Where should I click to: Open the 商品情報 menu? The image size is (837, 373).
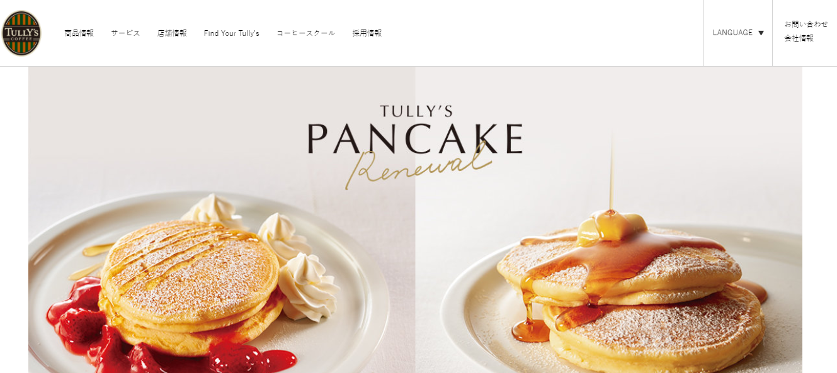click(x=79, y=33)
